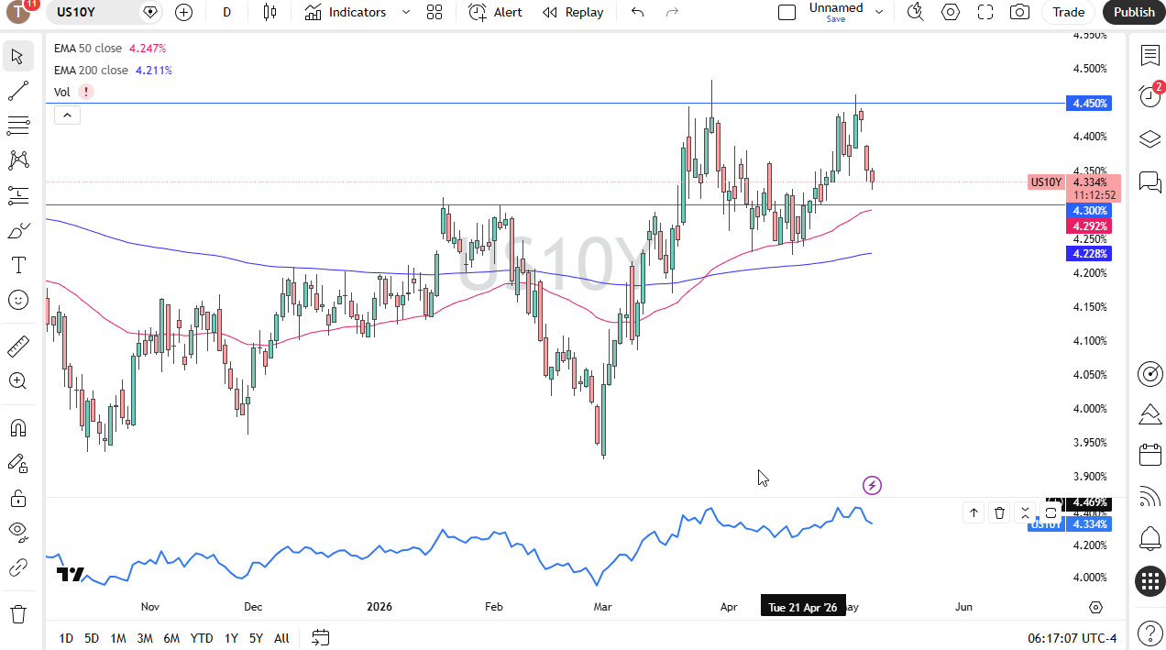Collapse the indicator legend chevron

click(x=68, y=115)
